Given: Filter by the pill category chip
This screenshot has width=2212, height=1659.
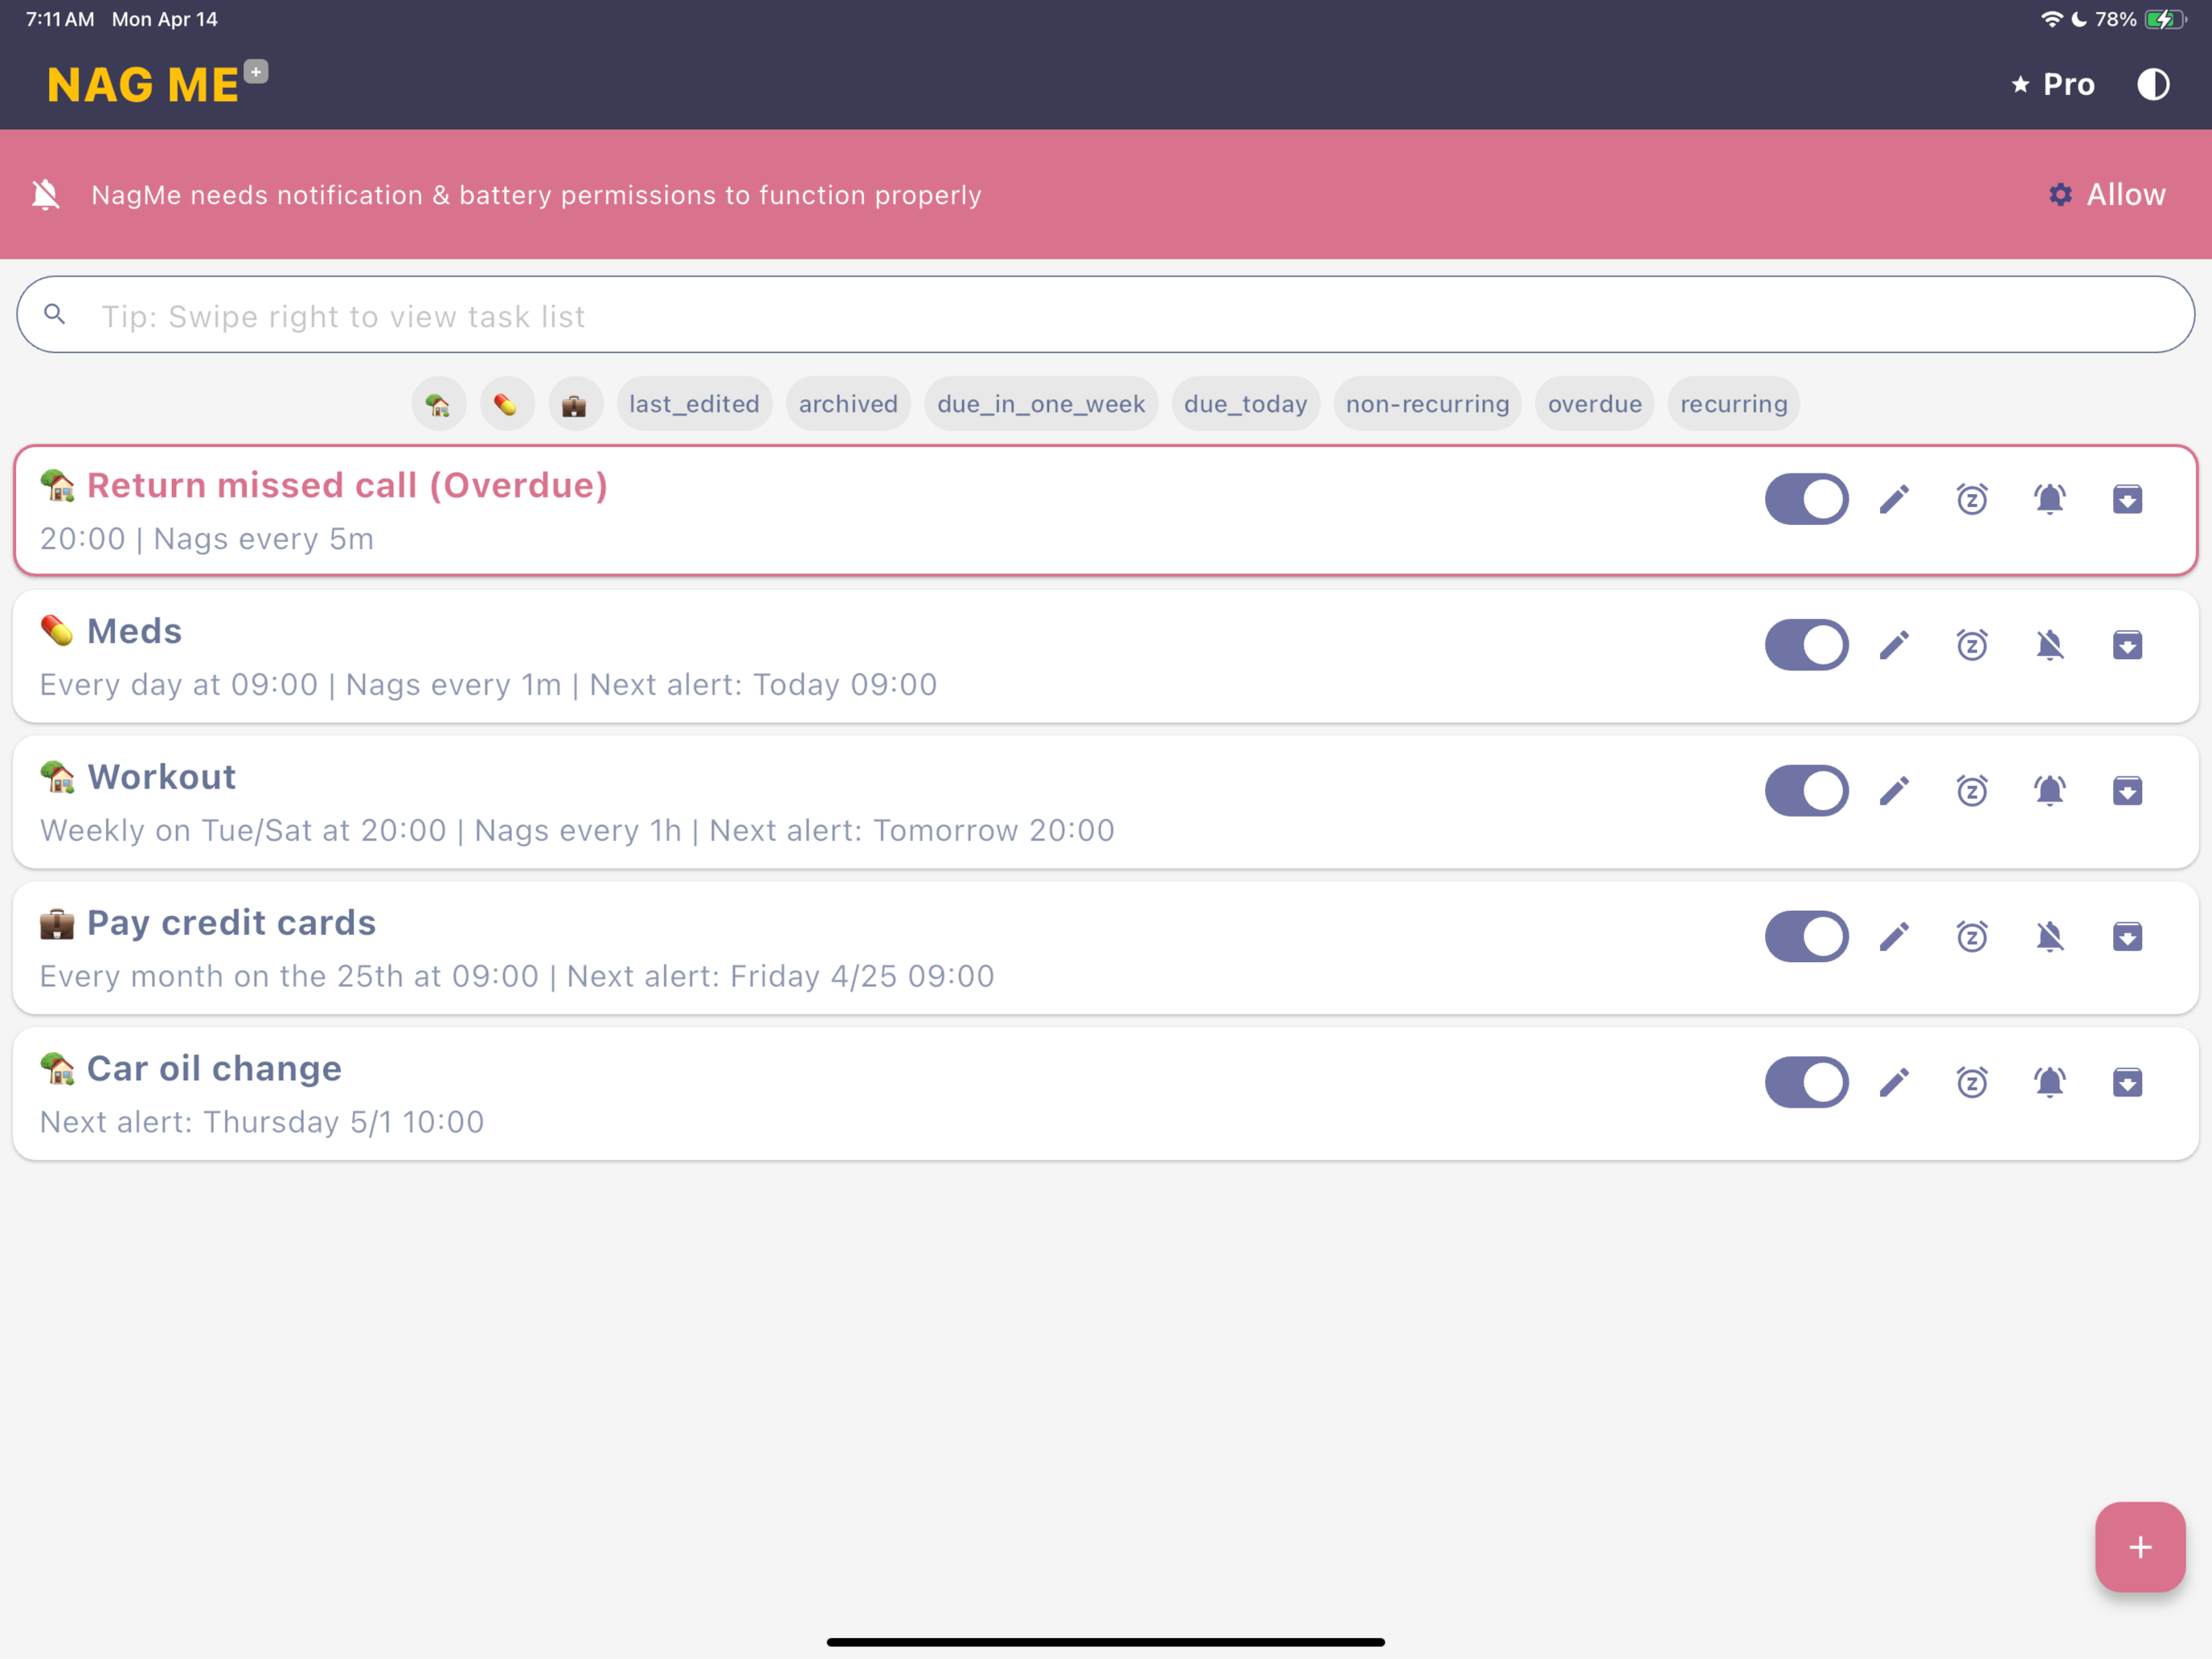Looking at the screenshot, I should 507,404.
